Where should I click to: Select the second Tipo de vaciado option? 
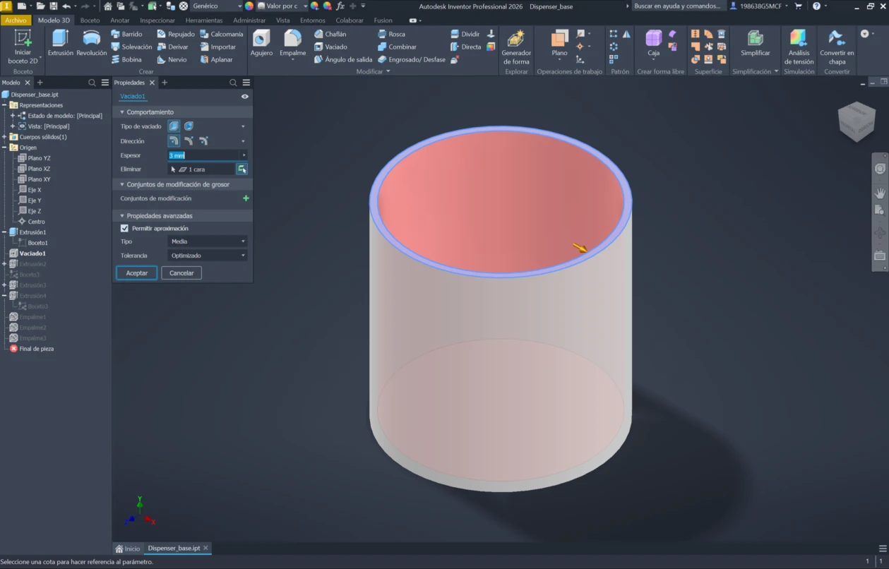(x=189, y=126)
